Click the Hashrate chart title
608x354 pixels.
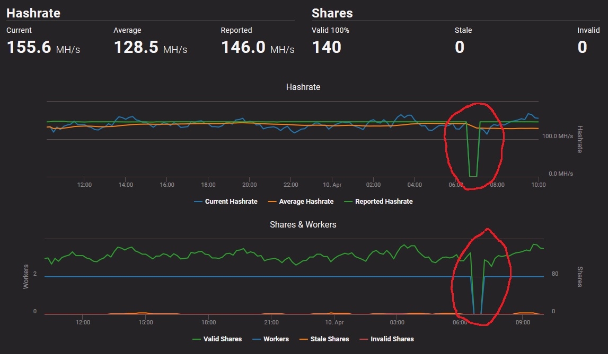click(x=303, y=87)
